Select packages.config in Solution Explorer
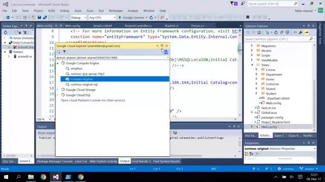Viewport: 325px width, 182px height. click(272, 117)
